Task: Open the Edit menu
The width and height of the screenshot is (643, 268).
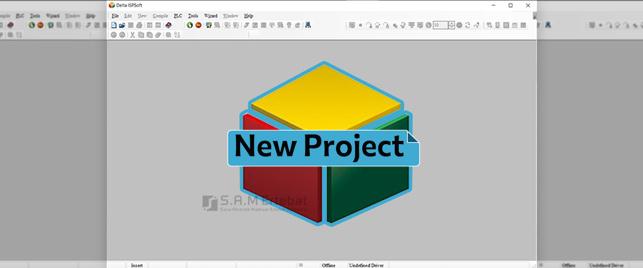Action: (128, 16)
